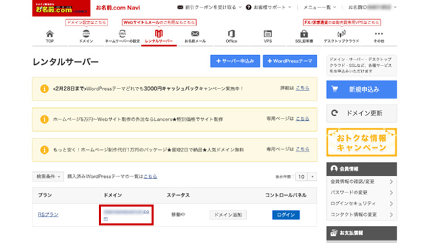
Task: Open ログインセキュリティ menu item
Action: click(361, 204)
